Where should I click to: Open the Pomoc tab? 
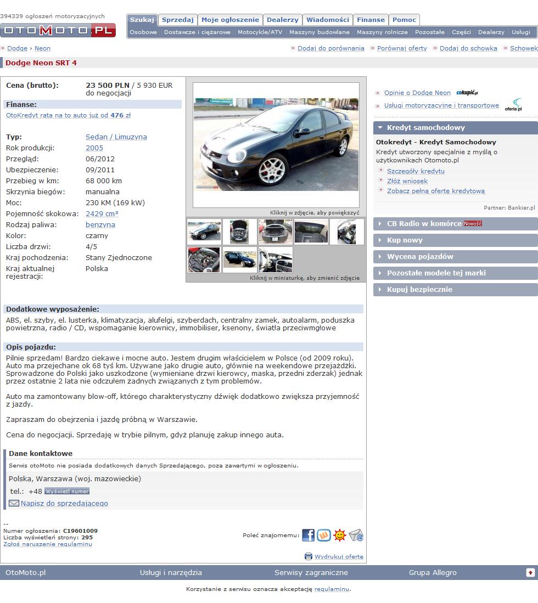tap(404, 20)
